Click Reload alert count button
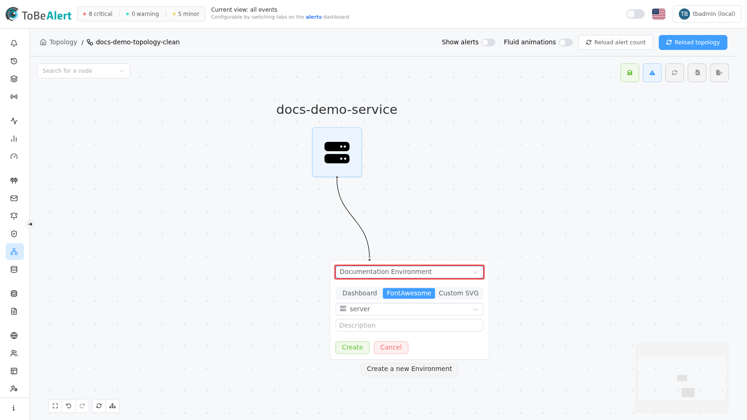This screenshot has height=420, width=747. pyautogui.click(x=616, y=42)
